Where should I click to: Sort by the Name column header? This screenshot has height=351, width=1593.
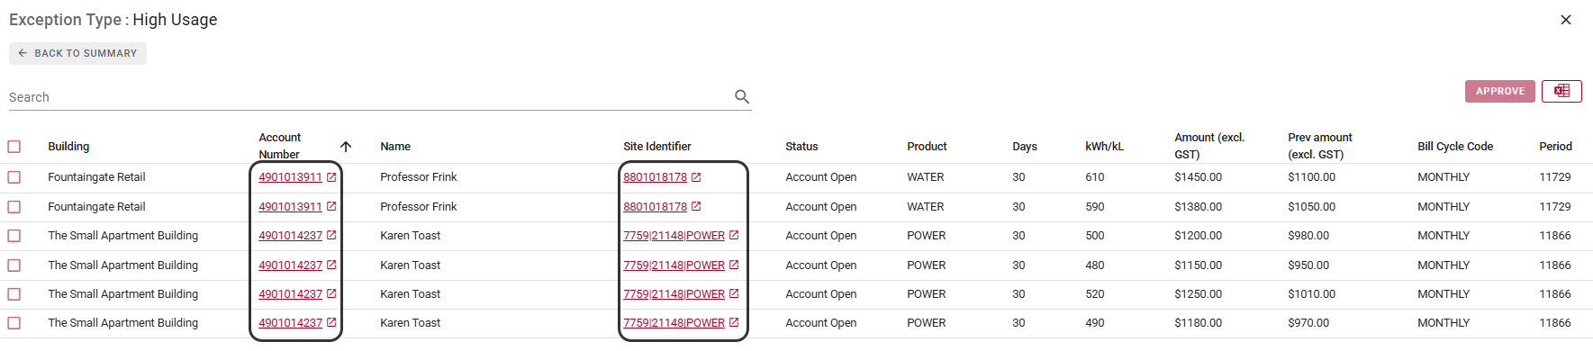(395, 147)
